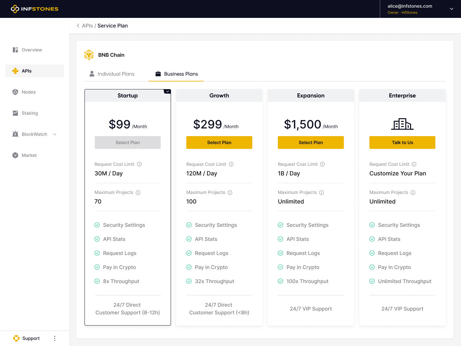Click info icon for Expansion Maximum Projects
Screen dimensions: 461x346
click(x=321, y=193)
